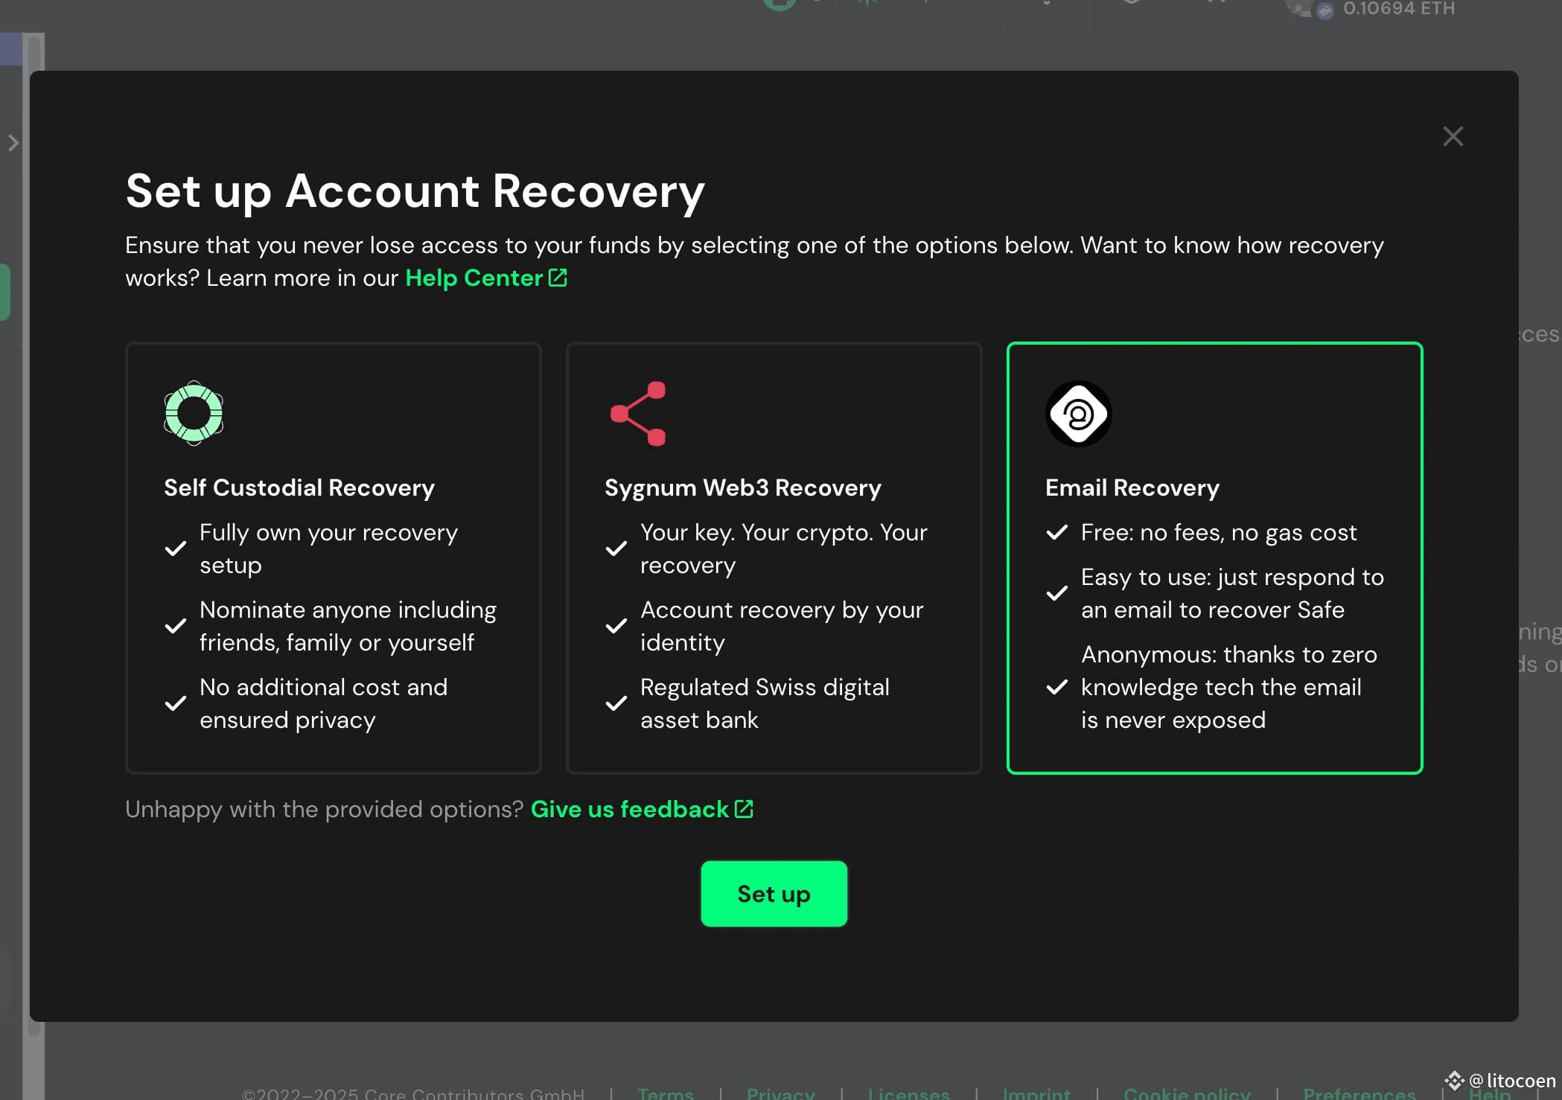Click 'No additional cost and ensured privacy'
The height and width of the screenshot is (1100, 1562).
coord(323,703)
